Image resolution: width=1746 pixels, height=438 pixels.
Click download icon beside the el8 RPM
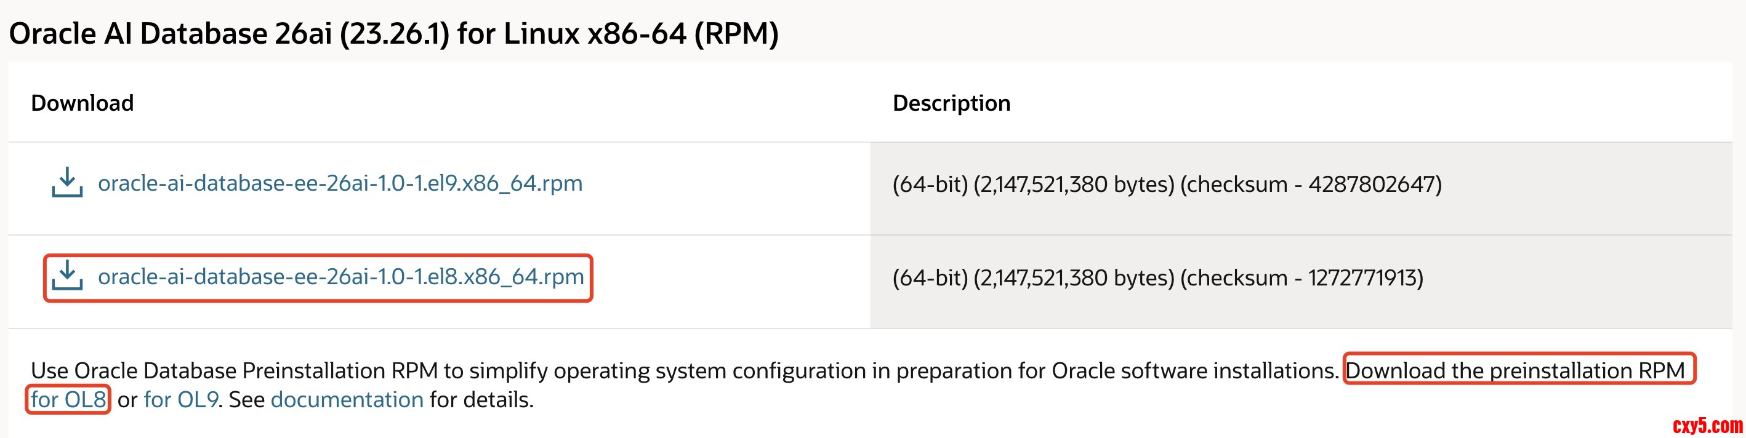67,276
